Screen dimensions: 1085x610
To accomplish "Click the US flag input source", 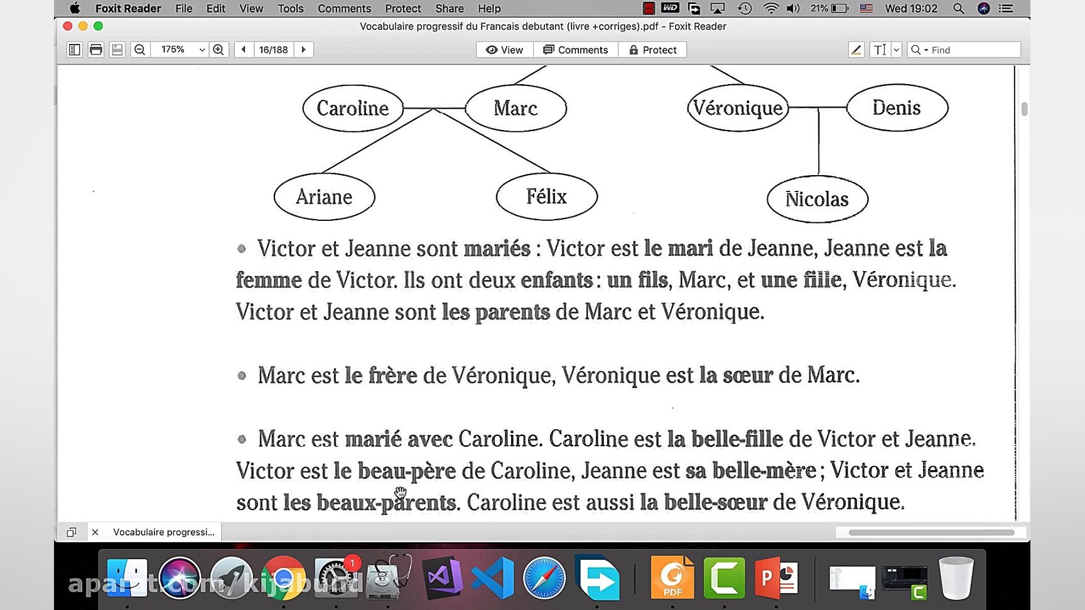I will coord(866,8).
